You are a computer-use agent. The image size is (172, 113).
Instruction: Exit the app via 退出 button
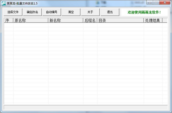[x=110, y=12]
